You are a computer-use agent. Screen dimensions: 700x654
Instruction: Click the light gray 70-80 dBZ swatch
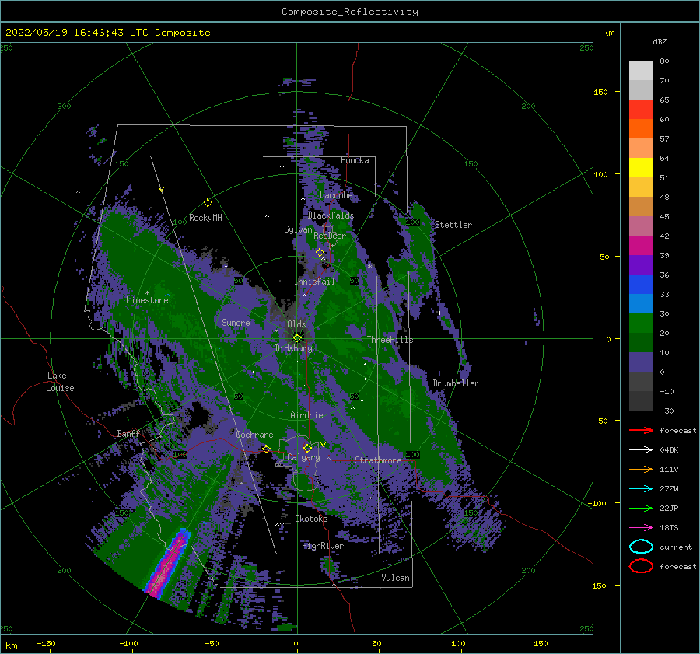(x=641, y=71)
